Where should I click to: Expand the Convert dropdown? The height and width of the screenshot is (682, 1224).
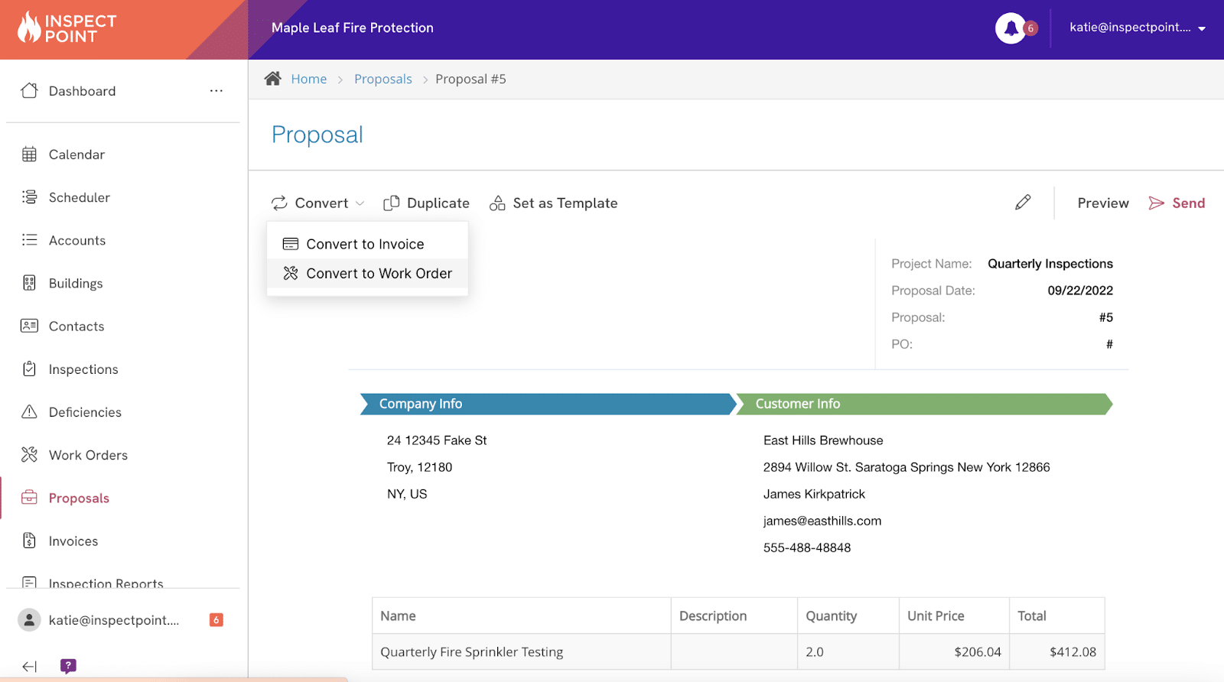tap(317, 203)
